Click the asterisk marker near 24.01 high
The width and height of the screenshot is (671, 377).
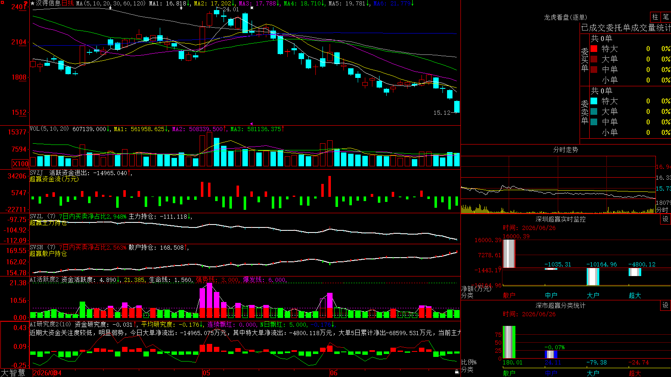pyautogui.click(x=252, y=8)
